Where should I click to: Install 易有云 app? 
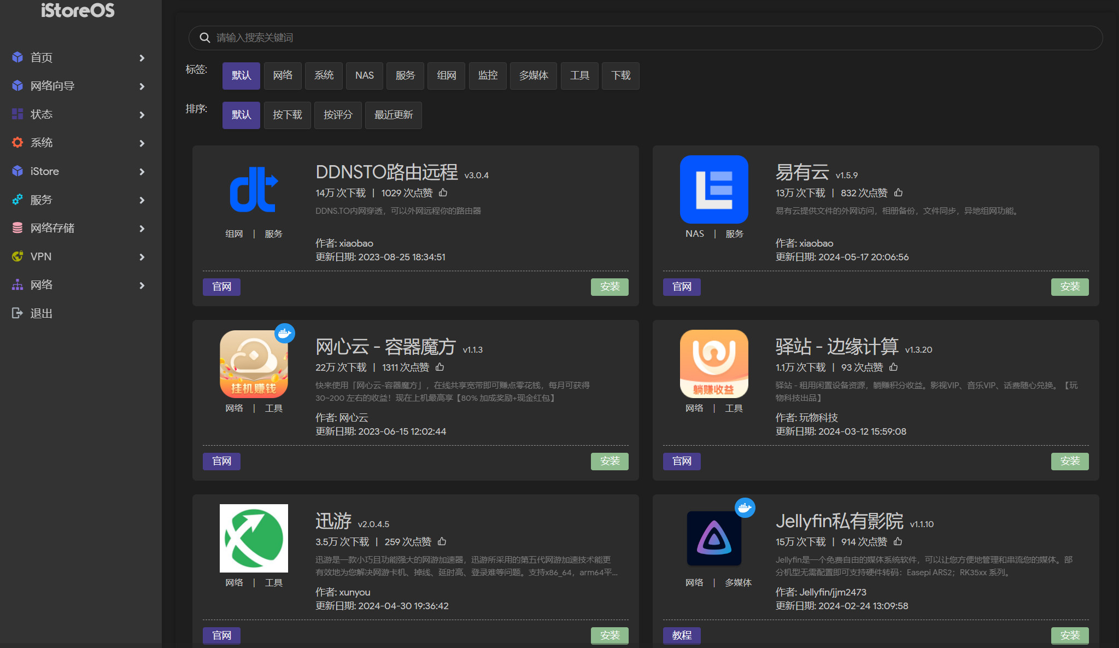(x=1070, y=287)
